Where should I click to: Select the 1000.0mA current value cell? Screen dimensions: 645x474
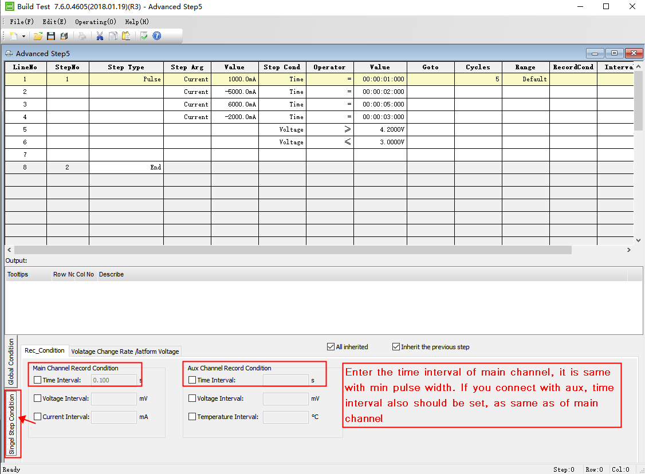[234, 80]
